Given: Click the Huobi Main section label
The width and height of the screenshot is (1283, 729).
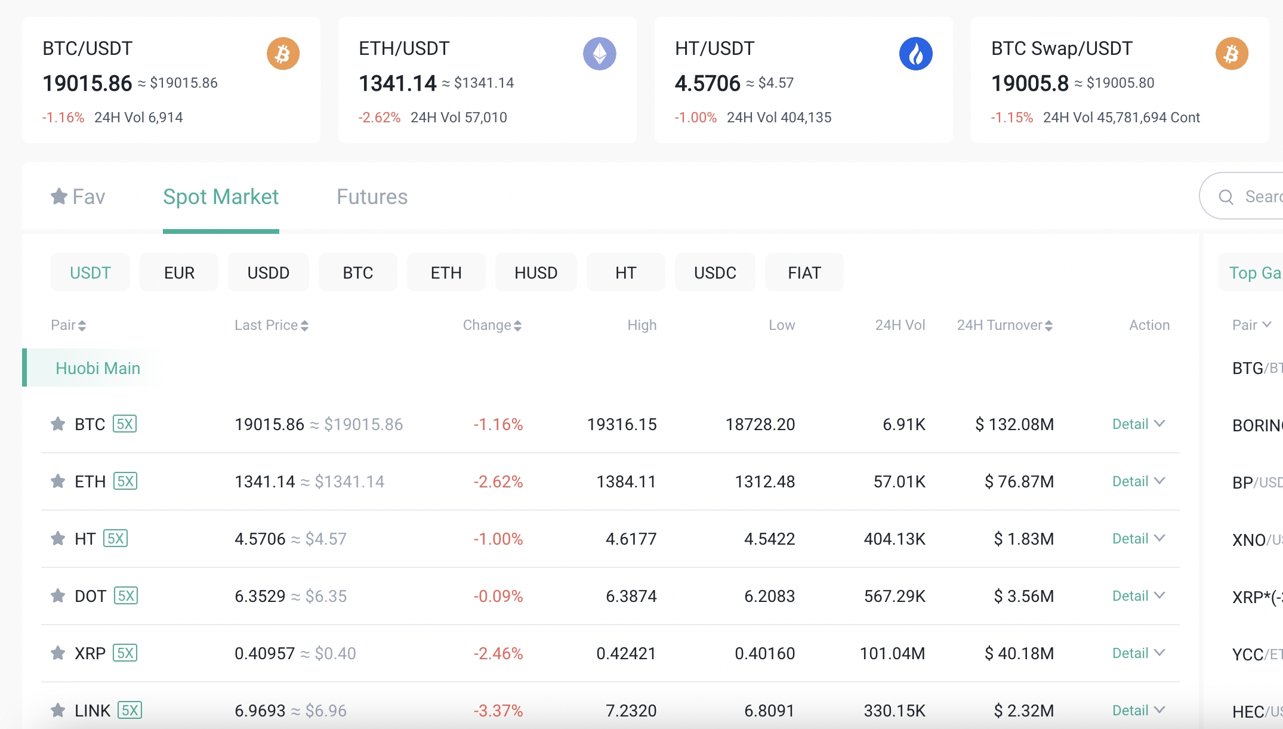Looking at the screenshot, I should [98, 368].
